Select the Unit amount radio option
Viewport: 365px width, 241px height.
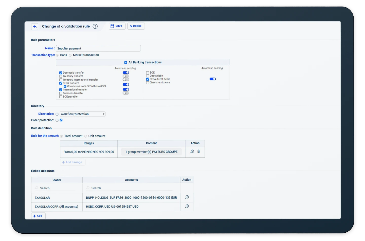coord(86,136)
